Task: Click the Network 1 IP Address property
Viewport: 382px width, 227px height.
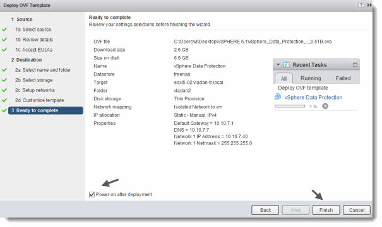Action: [211, 136]
